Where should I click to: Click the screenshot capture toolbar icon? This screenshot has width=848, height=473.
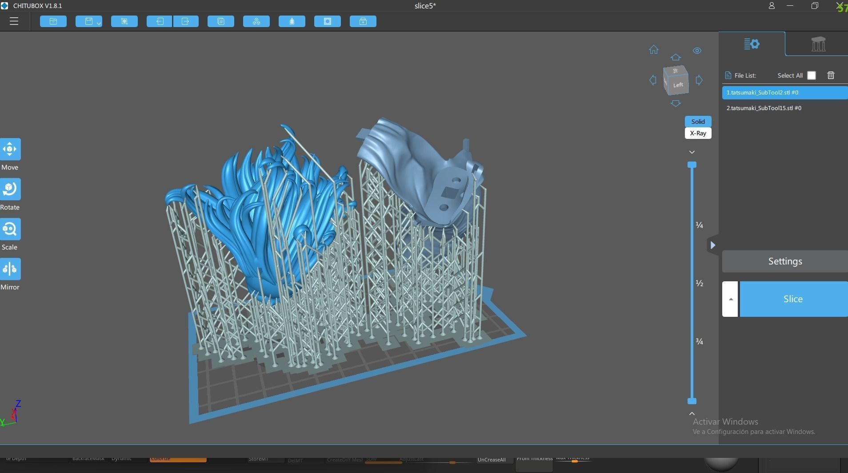click(x=124, y=21)
